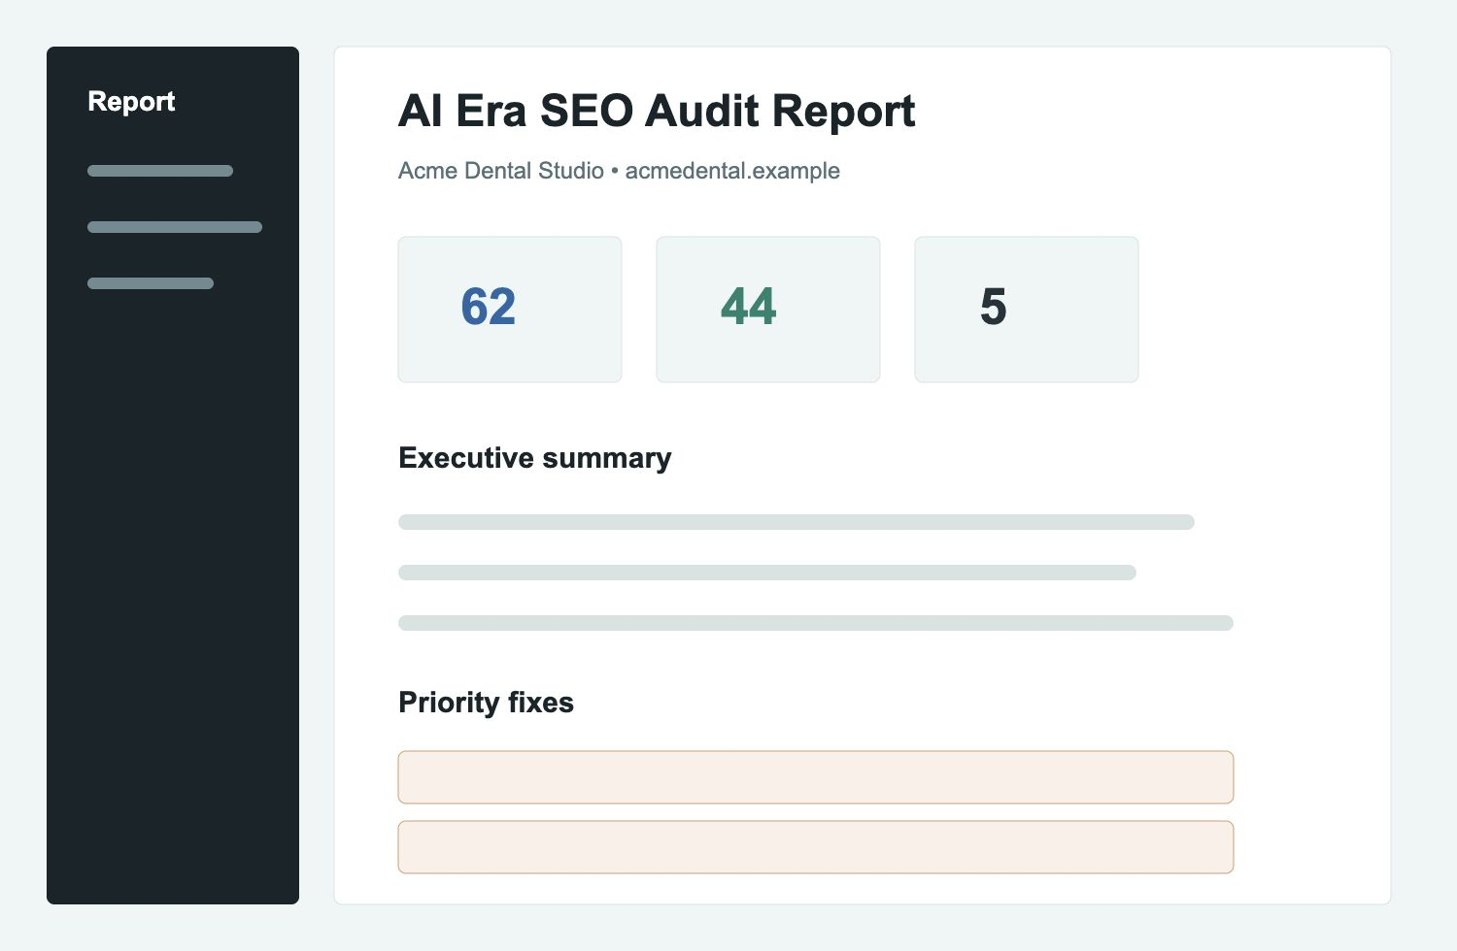1457x951 pixels.
Task: Click the Executive summary heading
Action: tap(534, 458)
